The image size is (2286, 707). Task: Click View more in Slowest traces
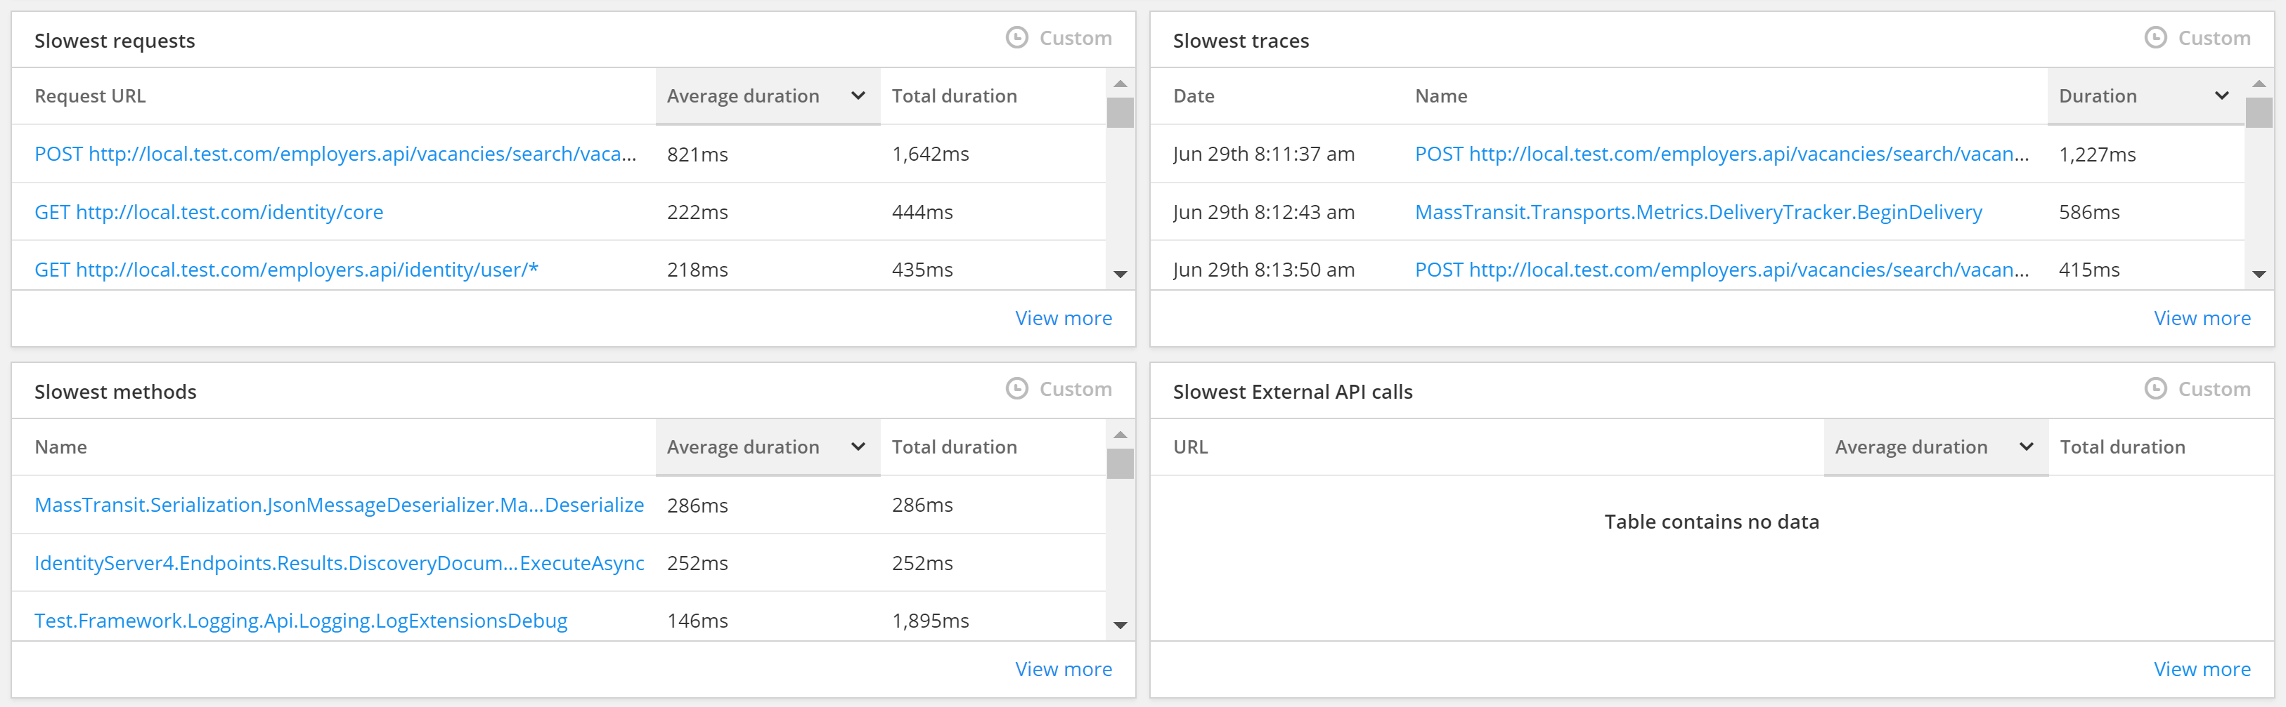(2202, 318)
